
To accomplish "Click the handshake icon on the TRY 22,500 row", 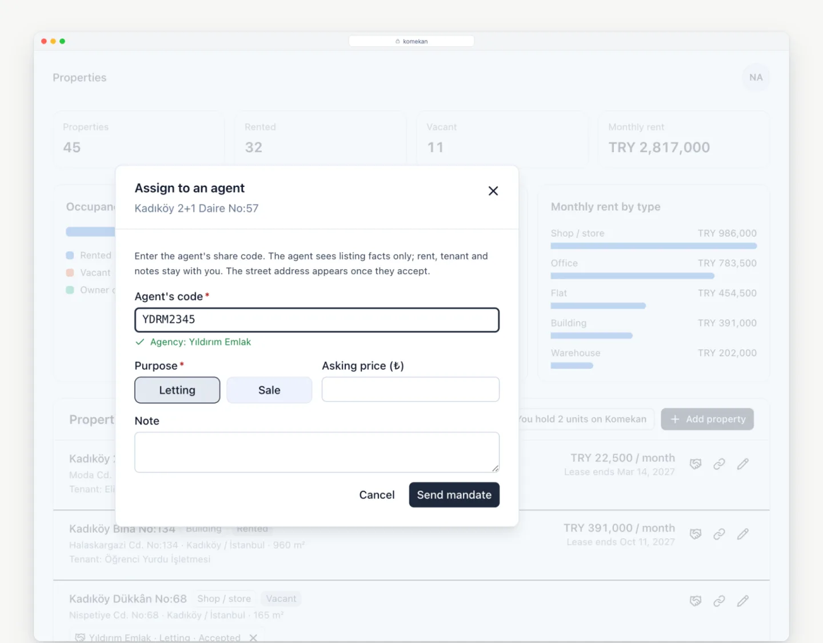I will click(x=696, y=464).
